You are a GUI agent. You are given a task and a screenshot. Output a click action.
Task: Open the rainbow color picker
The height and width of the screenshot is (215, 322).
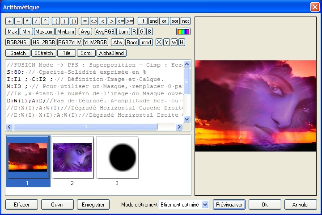pyautogui.click(x=183, y=32)
